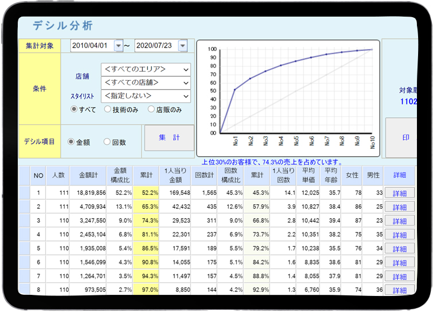433x312 pixels.
Task: Select the 技術のみ radio button
Action: pyautogui.click(x=107, y=109)
